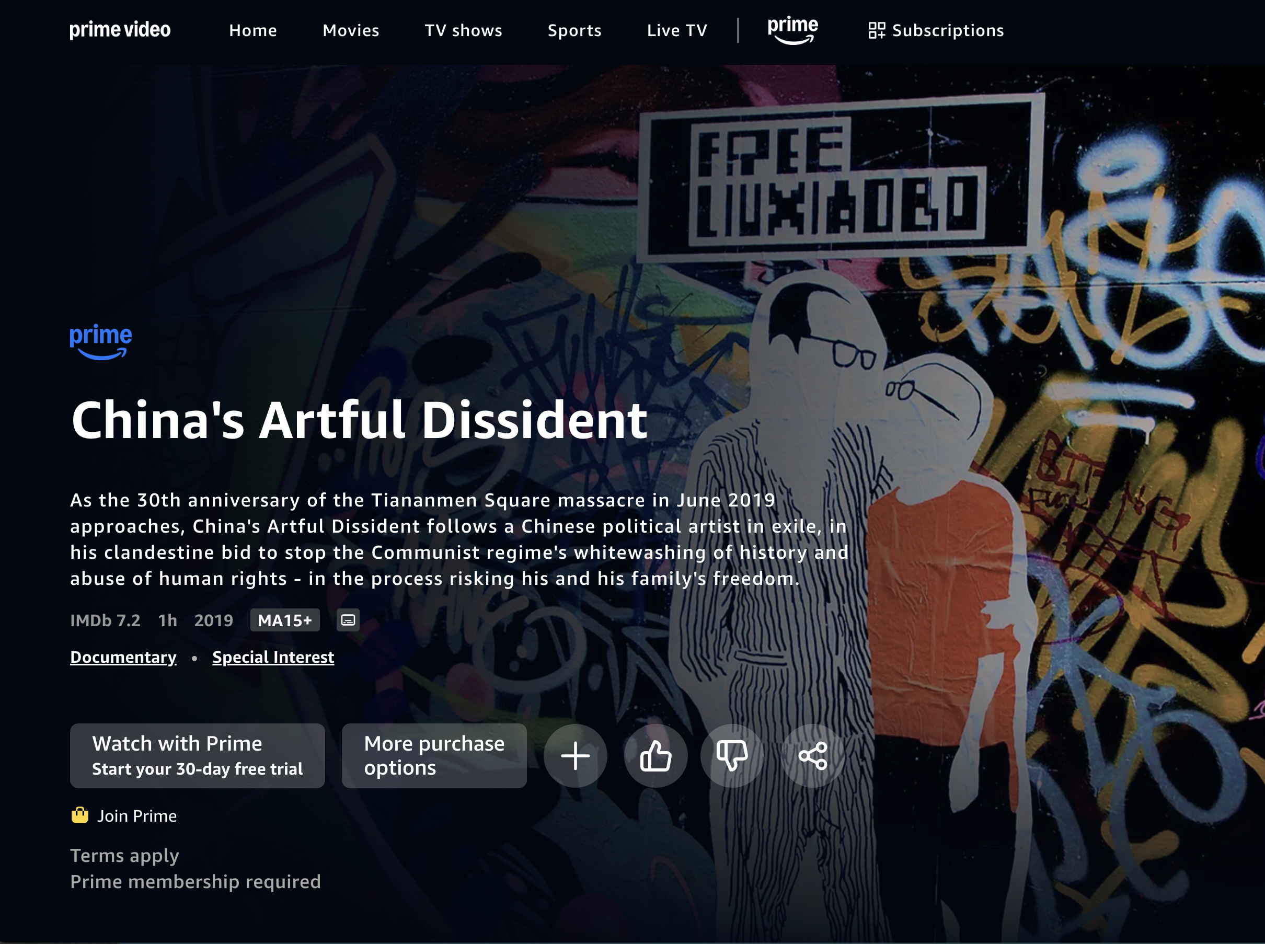Screen dimensions: 1265x944
Task: Open Subscriptions from the top bar
Action: [935, 30]
